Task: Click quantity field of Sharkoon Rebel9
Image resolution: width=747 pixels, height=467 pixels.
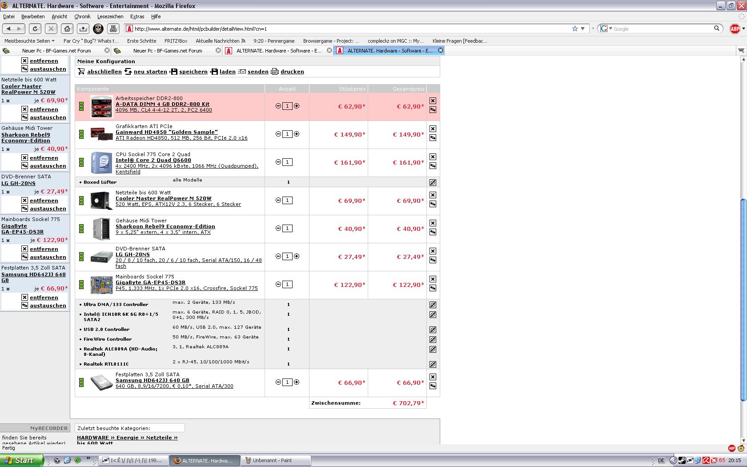Action: (287, 229)
